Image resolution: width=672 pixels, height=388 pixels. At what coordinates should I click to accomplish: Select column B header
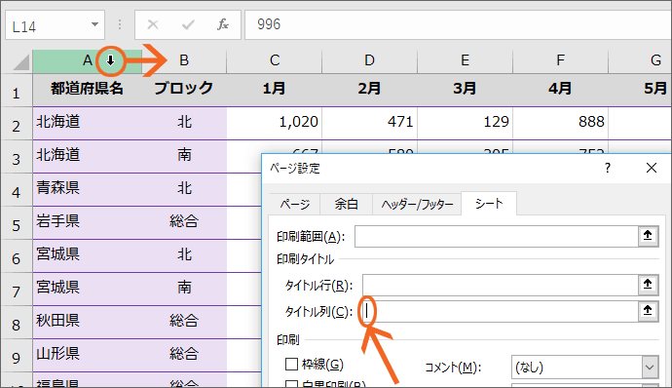point(184,61)
